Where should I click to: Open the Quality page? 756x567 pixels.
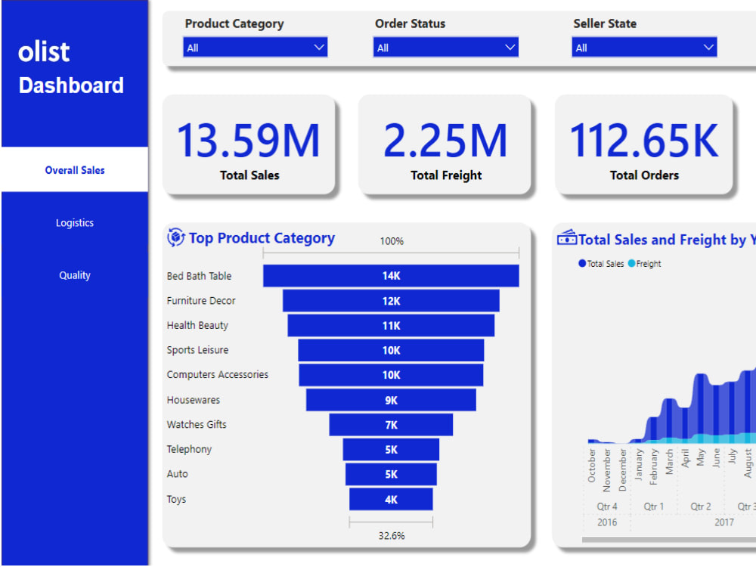[x=74, y=275]
